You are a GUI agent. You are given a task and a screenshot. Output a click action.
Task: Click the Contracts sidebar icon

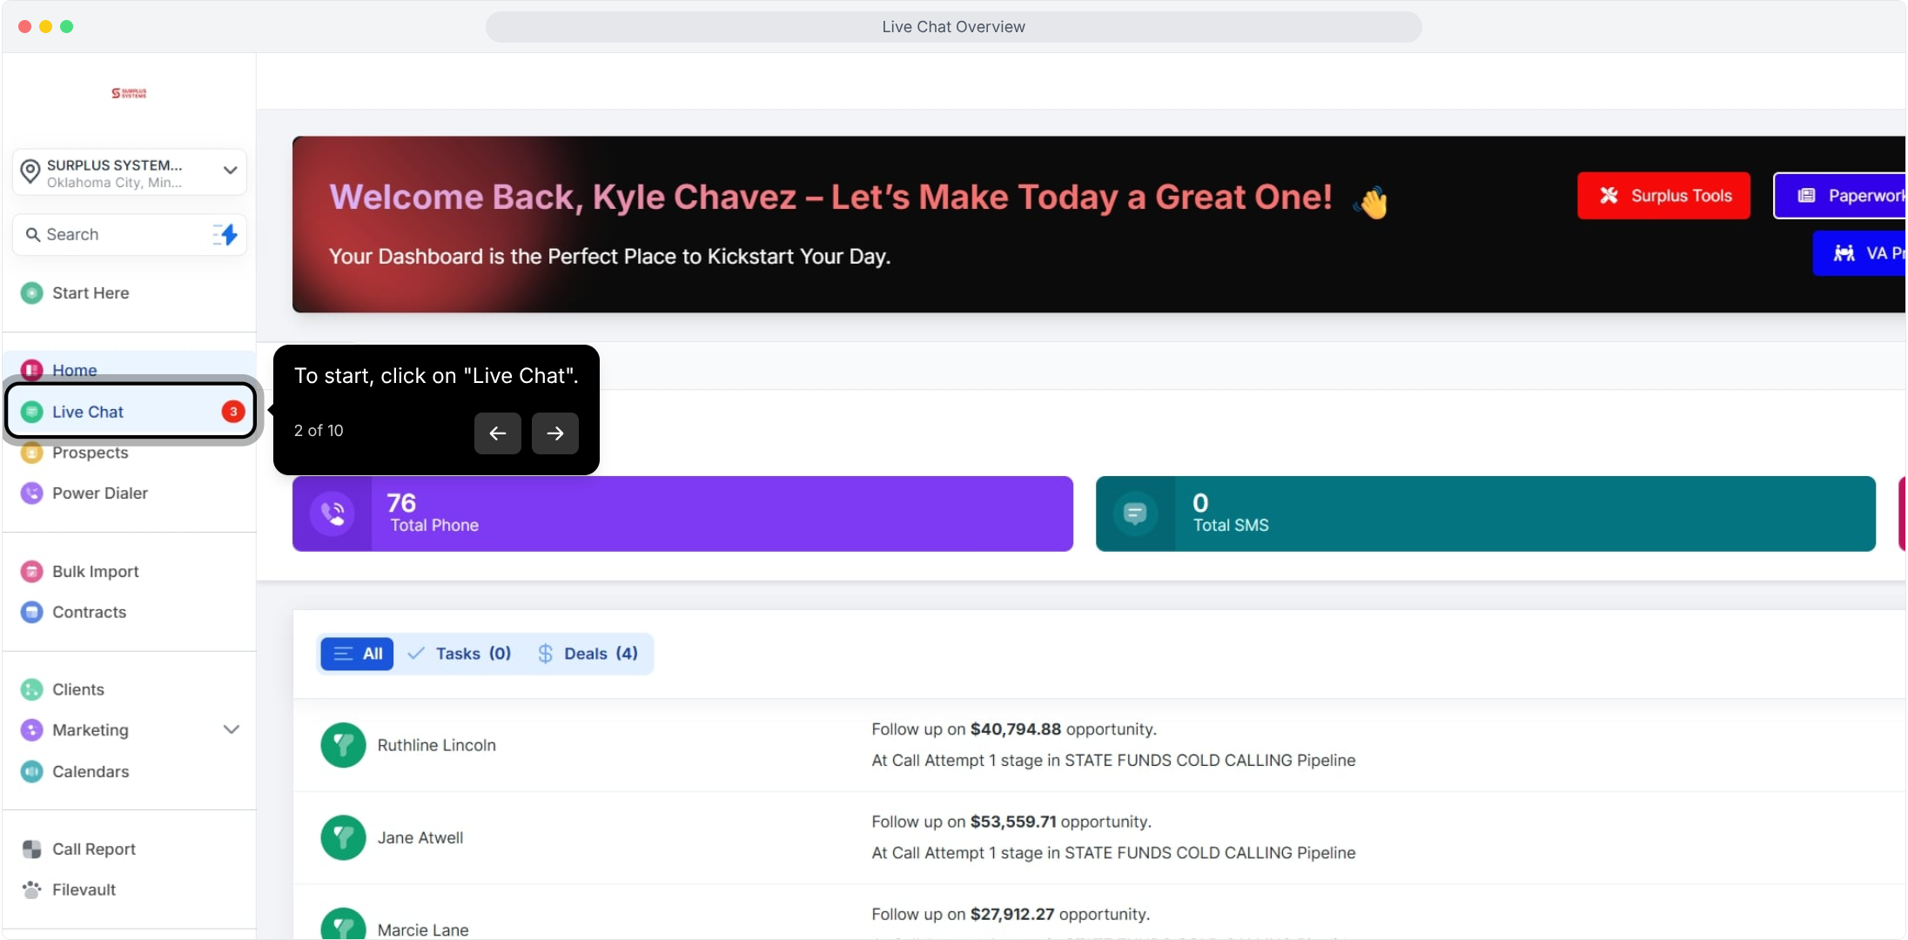31,612
